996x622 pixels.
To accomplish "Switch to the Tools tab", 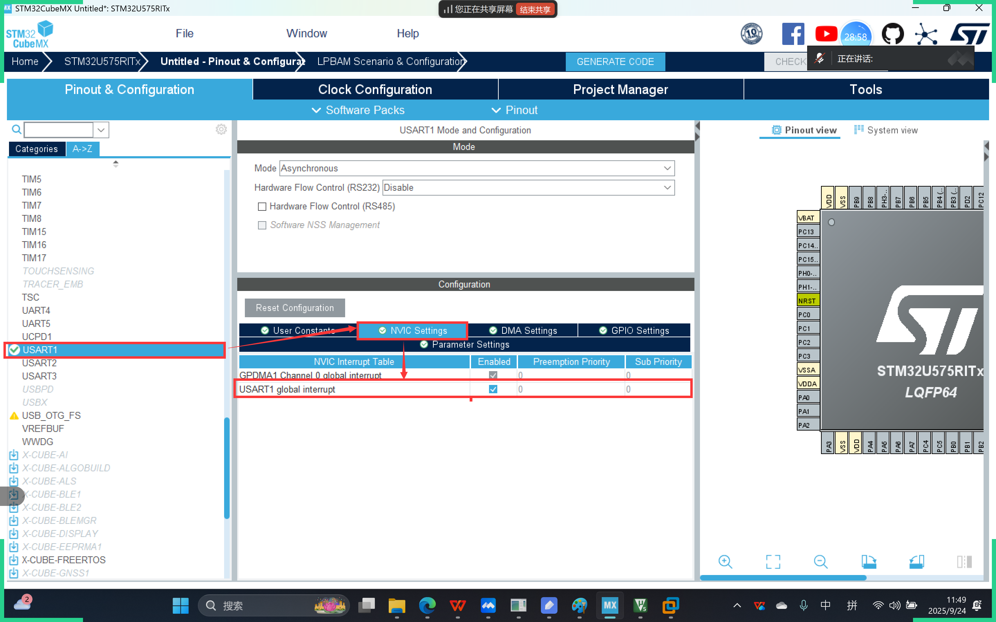I will [x=866, y=89].
